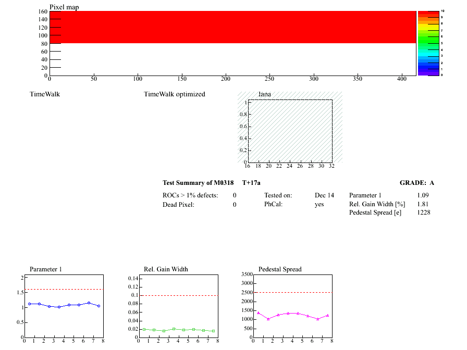Image resolution: width=467 pixels, height=350 pixels.
Task: Select the Pedestal Spread [e] value 1228
Action: pyautogui.click(x=423, y=213)
